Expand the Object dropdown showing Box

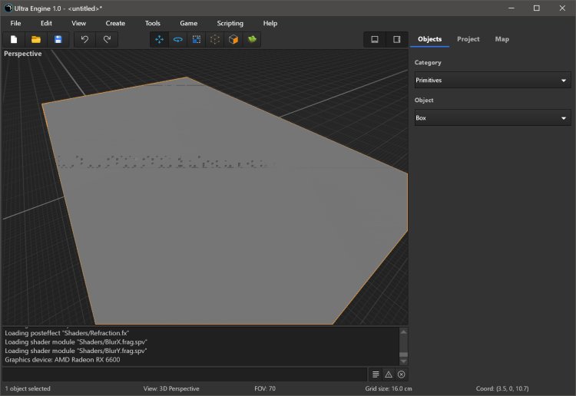pos(492,118)
